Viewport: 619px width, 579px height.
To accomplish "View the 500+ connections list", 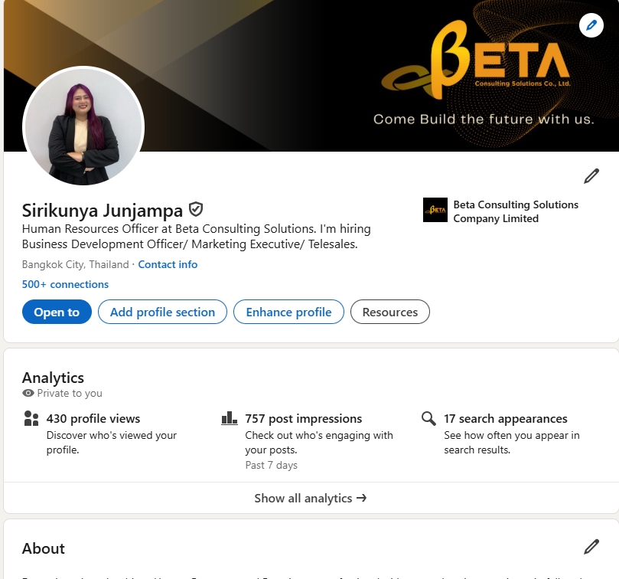I will click(65, 284).
